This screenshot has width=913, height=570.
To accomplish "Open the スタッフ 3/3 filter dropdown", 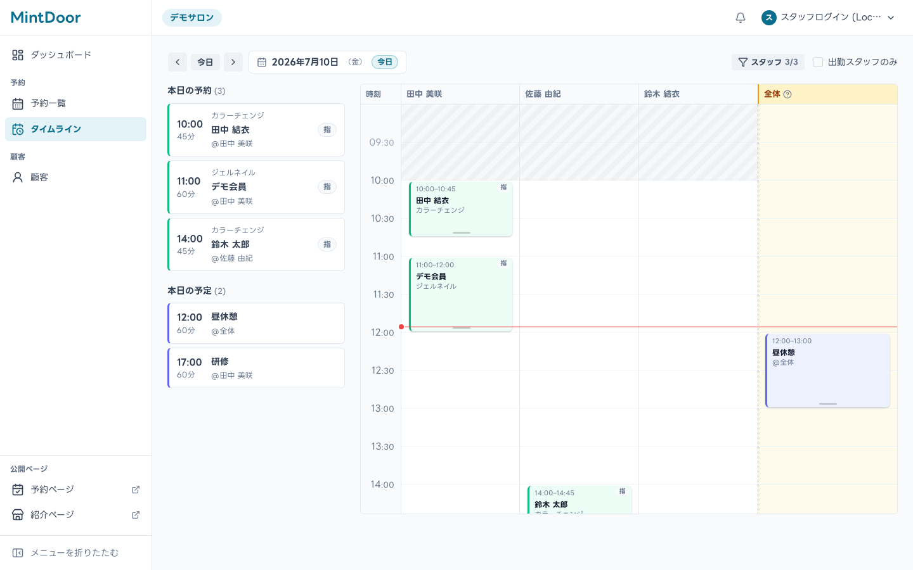I will tap(768, 62).
